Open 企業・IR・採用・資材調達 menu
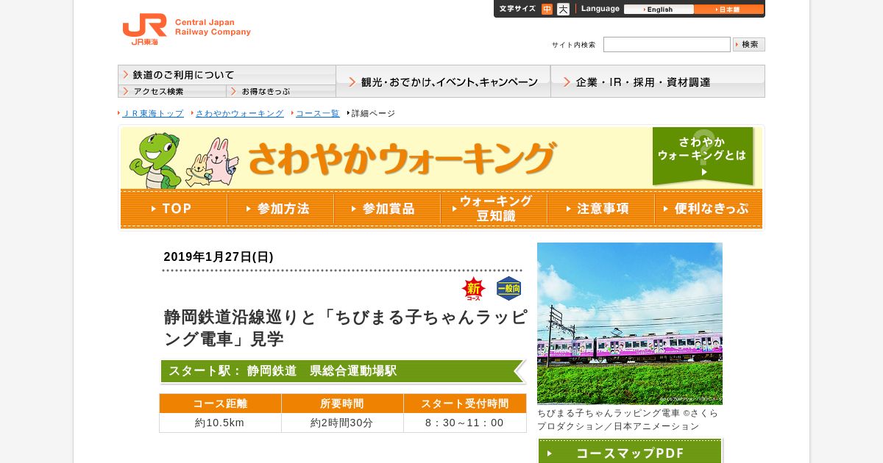 click(x=658, y=82)
